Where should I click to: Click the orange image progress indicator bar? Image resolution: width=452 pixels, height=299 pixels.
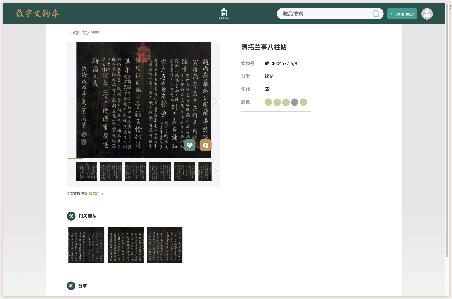[76, 158]
